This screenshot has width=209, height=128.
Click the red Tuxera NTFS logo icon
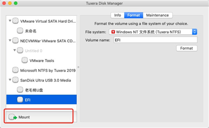point(113,32)
